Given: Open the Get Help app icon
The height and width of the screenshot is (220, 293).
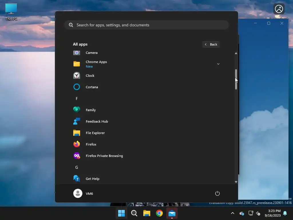Looking at the screenshot, I should coord(77,179).
